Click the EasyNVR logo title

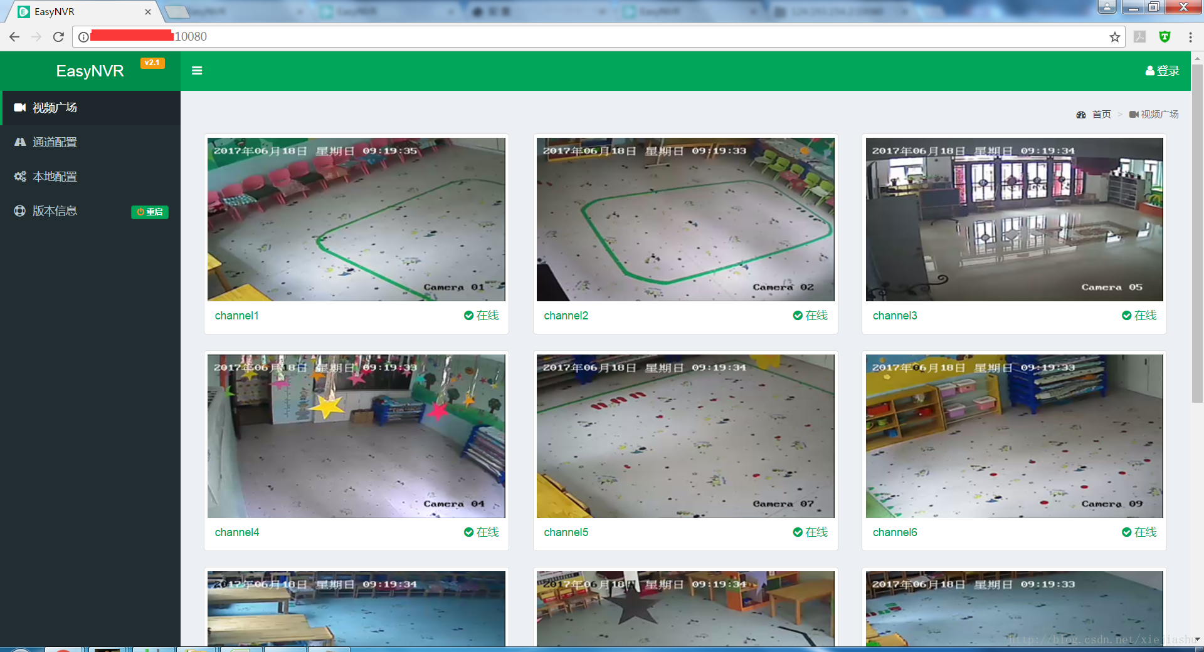tap(90, 71)
